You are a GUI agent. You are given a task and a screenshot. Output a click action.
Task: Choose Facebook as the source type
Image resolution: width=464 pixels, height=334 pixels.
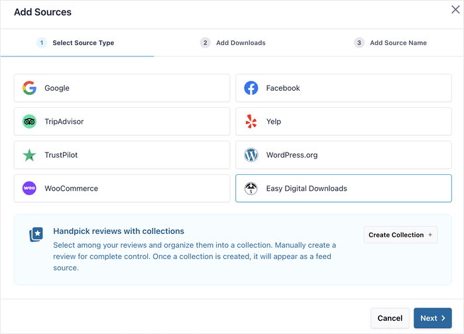343,88
